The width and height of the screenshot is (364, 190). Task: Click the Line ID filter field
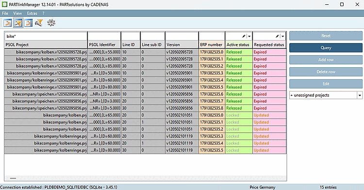click(x=131, y=36)
